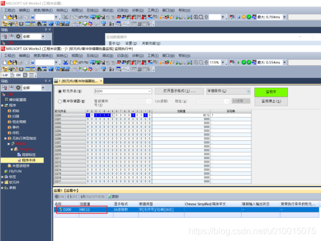Open the 在线(O) menu in front window
Image resolution: width=321 pixels, height=241 pixels.
click(x=92, y=55)
